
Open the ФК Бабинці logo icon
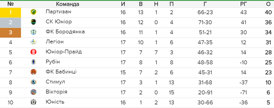click(33, 72)
